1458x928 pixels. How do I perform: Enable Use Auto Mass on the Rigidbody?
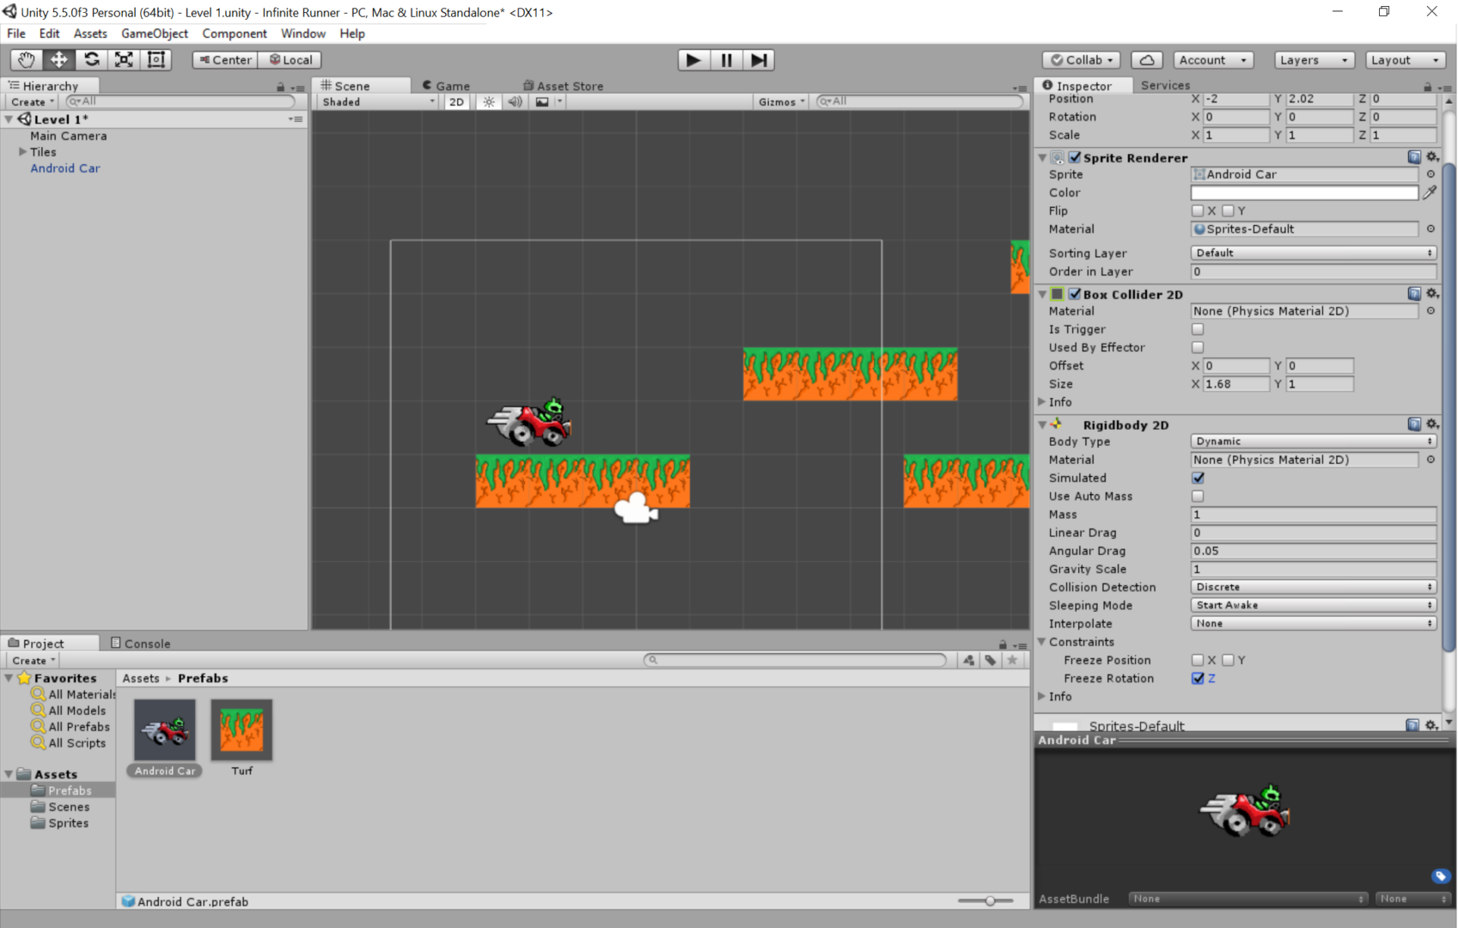pyautogui.click(x=1198, y=496)
